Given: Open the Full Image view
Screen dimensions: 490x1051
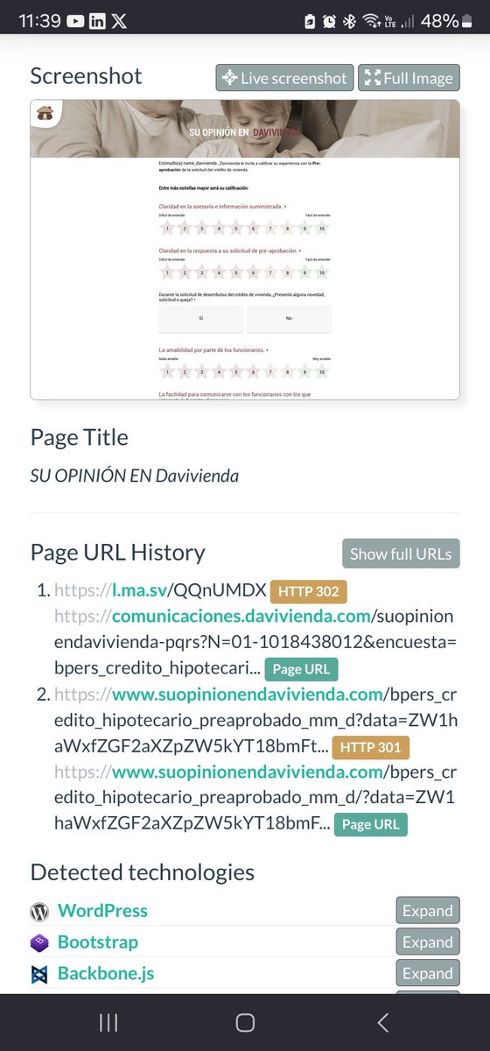Looking at the screenshot, I should point(409,78).
